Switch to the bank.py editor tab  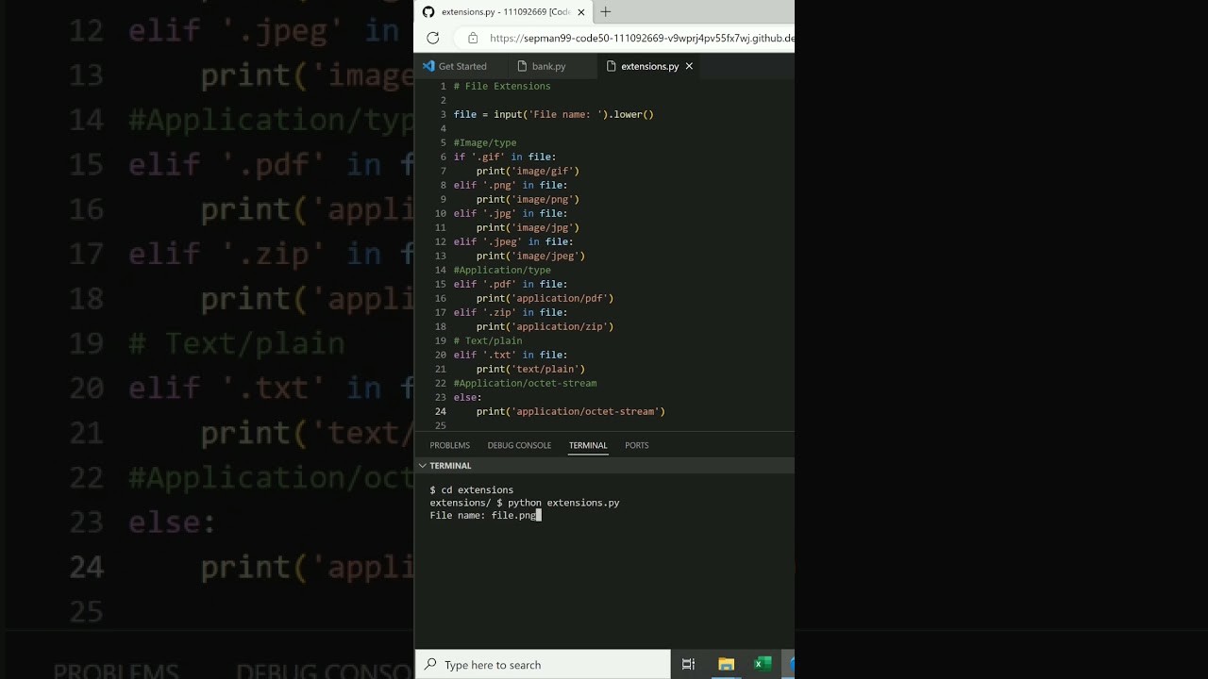pos(548,66)
